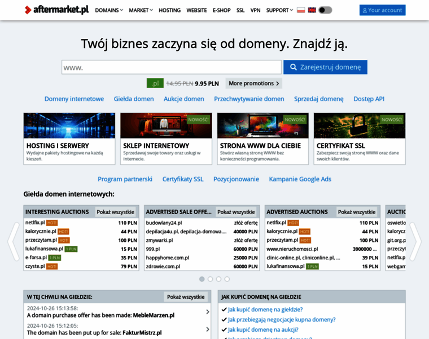
Task: Open the MARKET dropdown menu
Action: tap(141, 10)
